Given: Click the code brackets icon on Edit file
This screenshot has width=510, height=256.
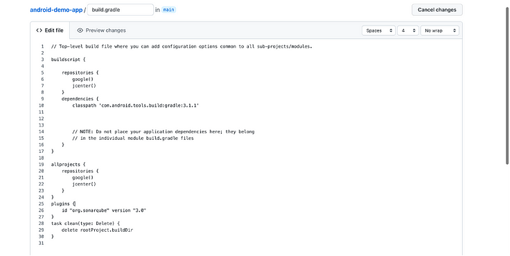Looking at the screenshot, I should (x=39, y=30).
